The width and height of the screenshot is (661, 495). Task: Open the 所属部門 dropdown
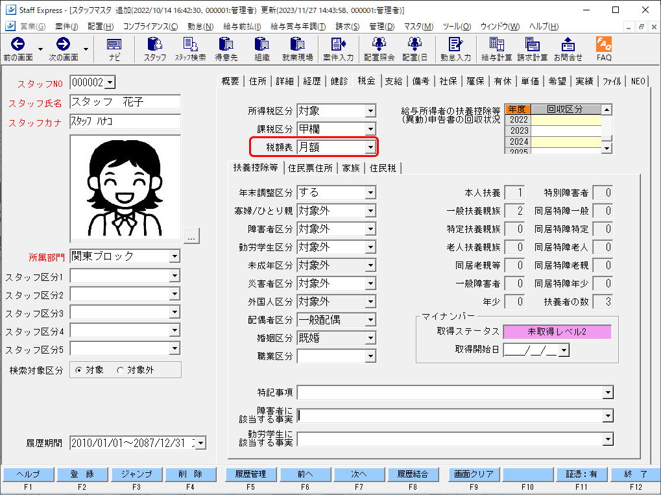click(x=174, y=256)
